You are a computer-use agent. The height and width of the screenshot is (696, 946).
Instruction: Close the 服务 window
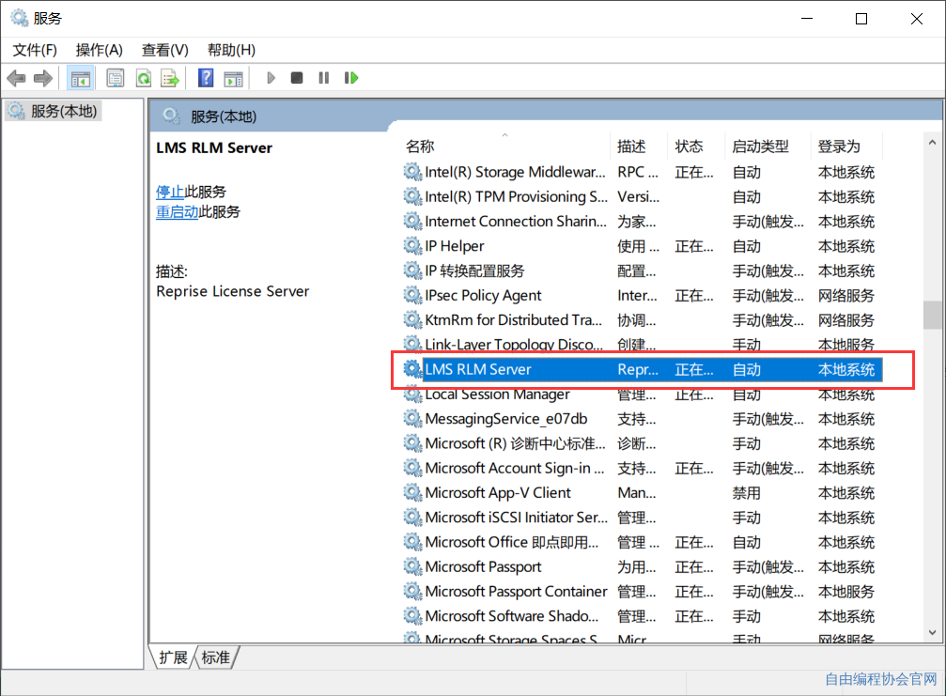(x=917, y=19)
